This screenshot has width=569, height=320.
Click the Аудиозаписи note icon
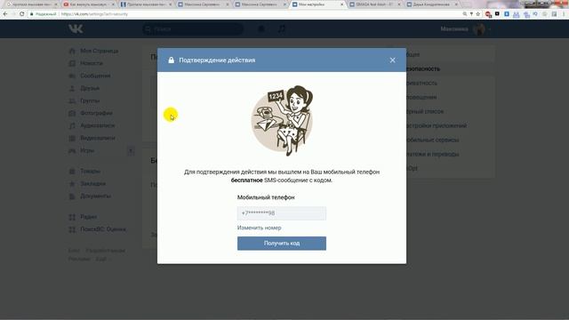pyautogui.click(x=72, y=125)
